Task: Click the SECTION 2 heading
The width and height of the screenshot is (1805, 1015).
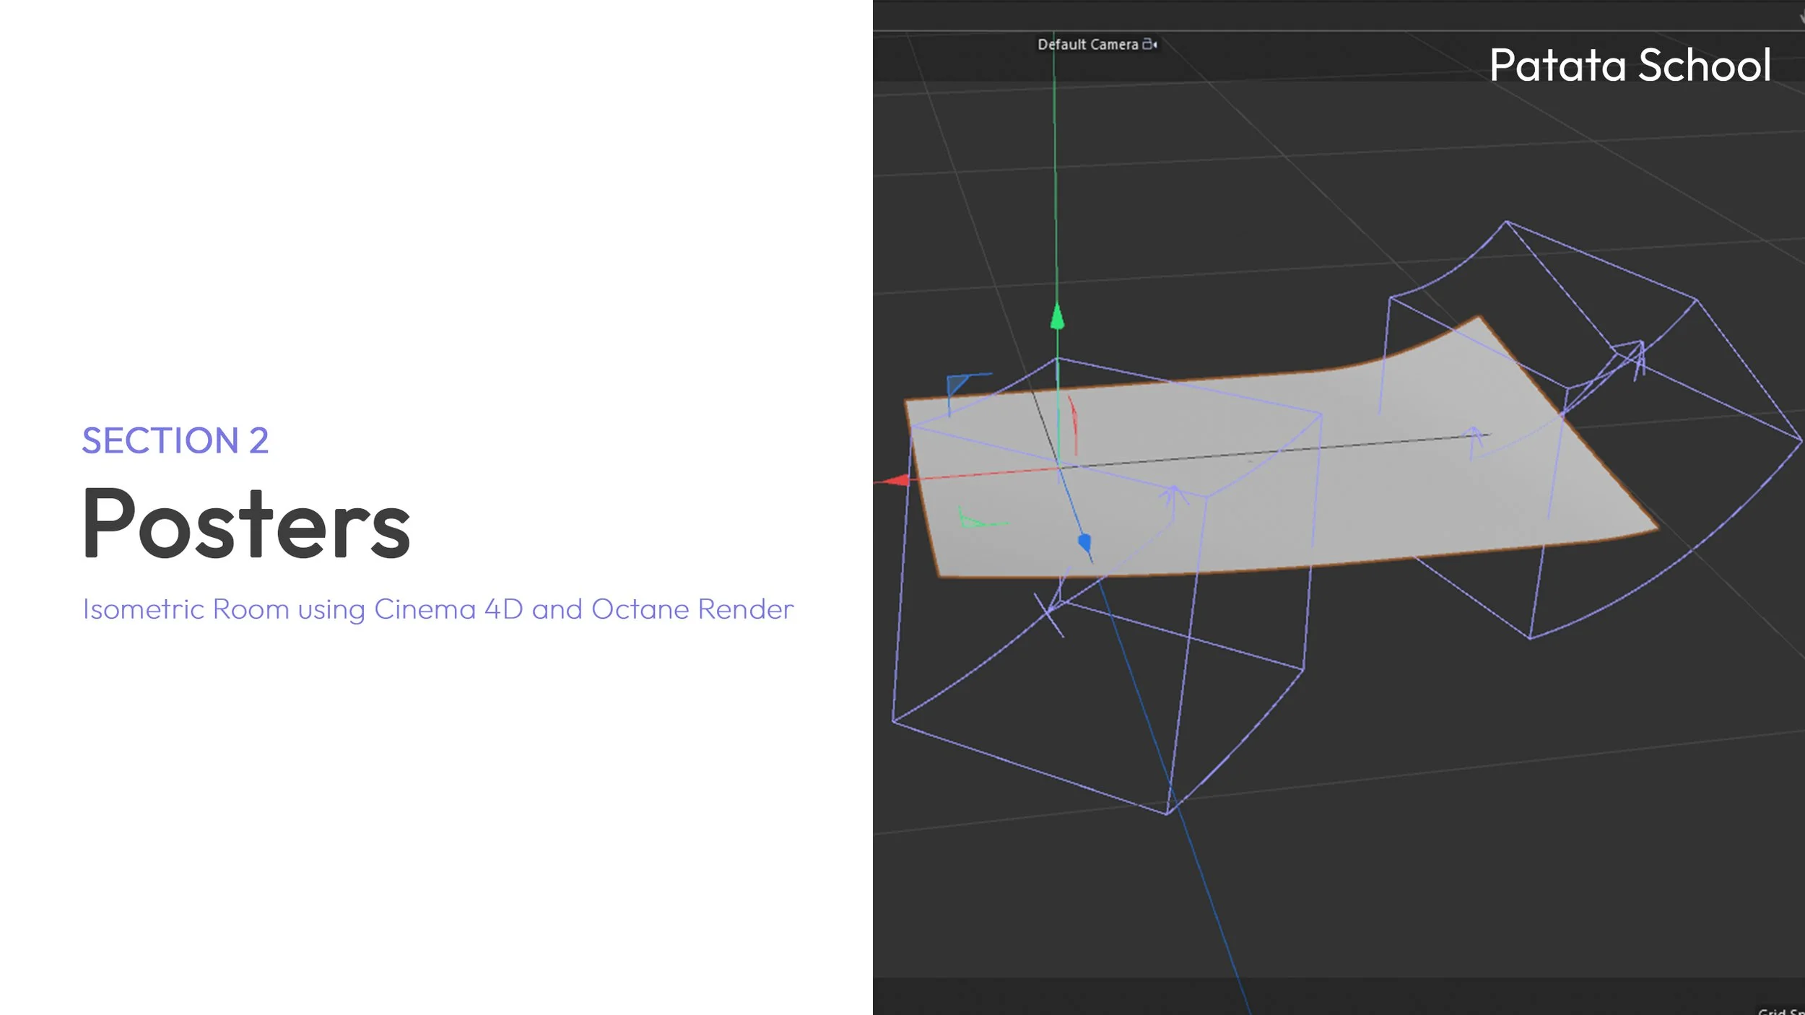Action: coord(175,440)
